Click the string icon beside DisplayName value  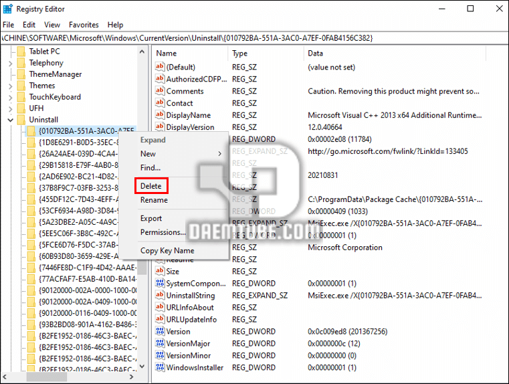(x=160, y=115)
